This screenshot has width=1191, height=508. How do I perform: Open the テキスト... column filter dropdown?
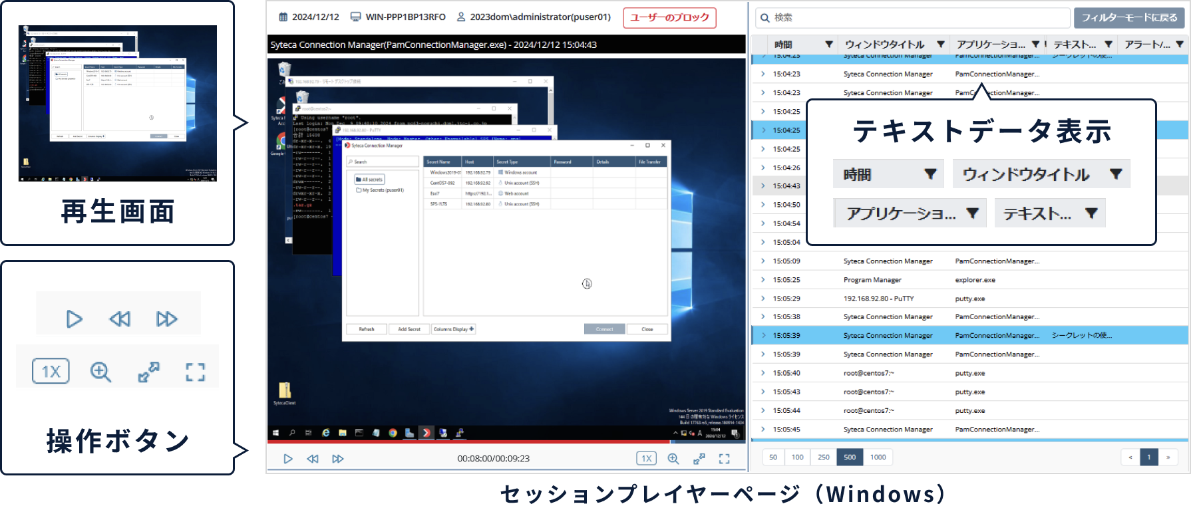(x=1108, y=45)
